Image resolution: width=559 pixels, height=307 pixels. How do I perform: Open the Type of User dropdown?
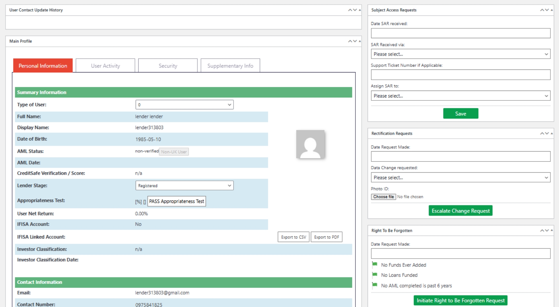pos(184,105)
